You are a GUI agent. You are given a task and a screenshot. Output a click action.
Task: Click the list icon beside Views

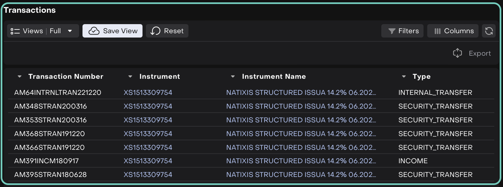click(x=15, y=31)
